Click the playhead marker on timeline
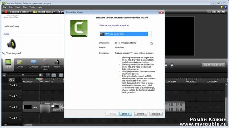This screenshot has height=128, width=229. [x=40, y=79]
